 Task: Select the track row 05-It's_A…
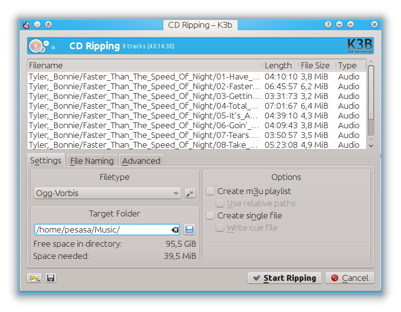(197, 116)
